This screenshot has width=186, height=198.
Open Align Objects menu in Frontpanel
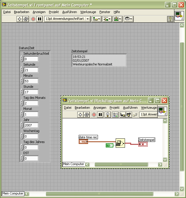96,19
